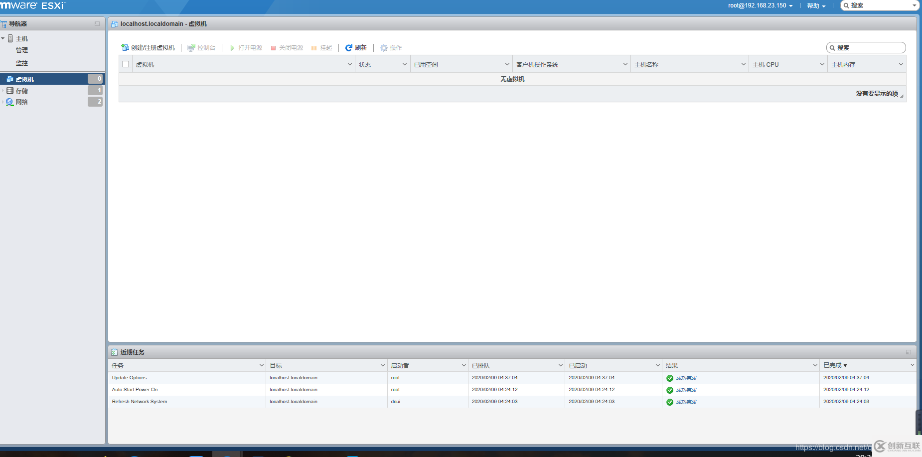Viewport: 922px width, 457px height.
Task: Click the magnifier icon in the top search box
Action: (846, 5)
